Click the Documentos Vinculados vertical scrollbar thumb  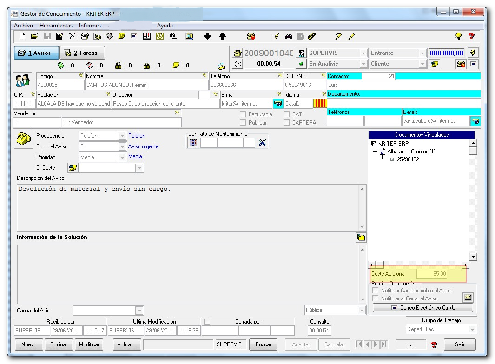[x=473, y=150]
